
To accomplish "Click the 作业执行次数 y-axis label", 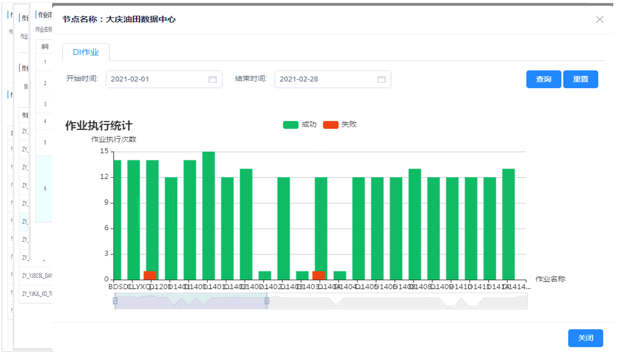I will tap(114, 139).
